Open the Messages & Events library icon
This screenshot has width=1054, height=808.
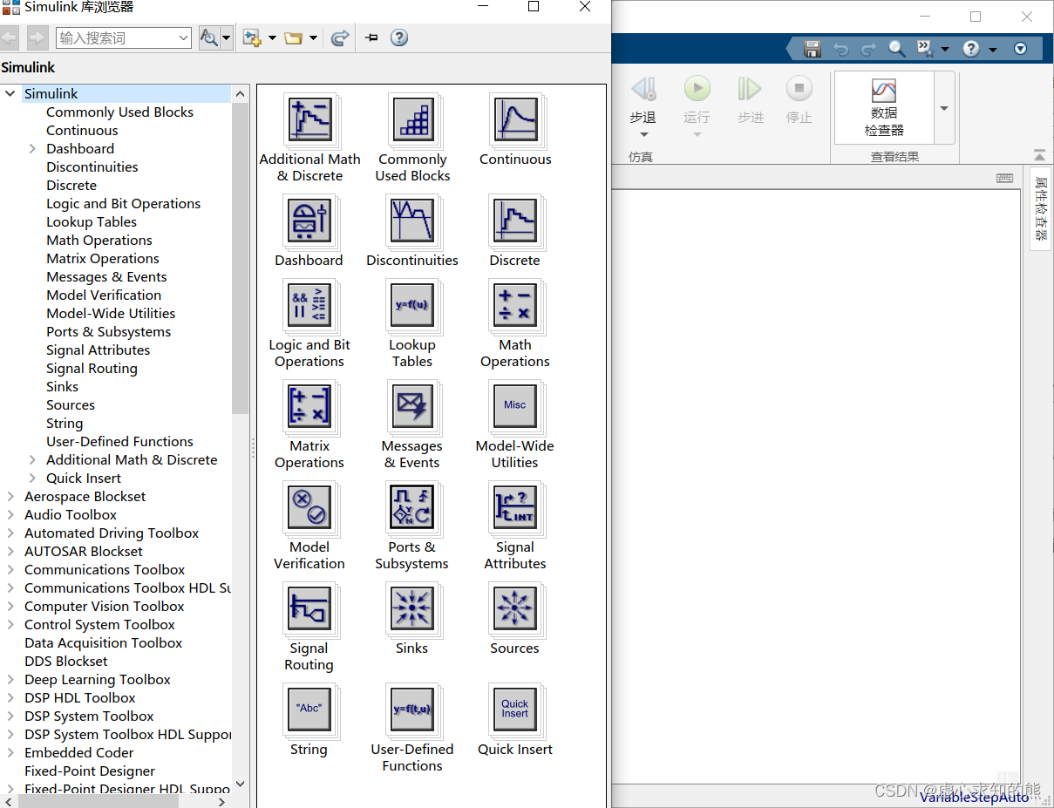pos(412,407)
